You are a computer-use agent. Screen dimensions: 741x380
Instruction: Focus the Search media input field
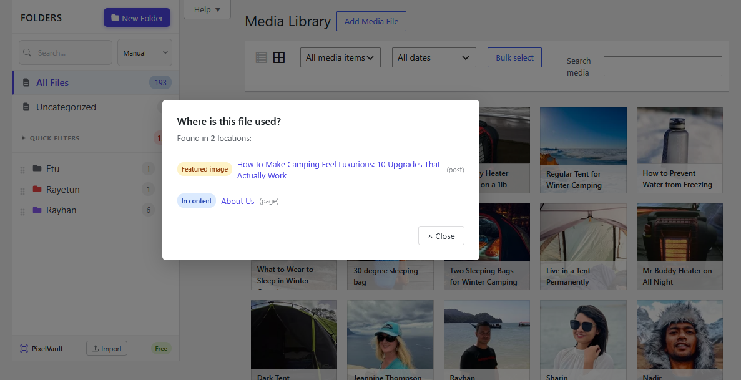coord(662,66)
